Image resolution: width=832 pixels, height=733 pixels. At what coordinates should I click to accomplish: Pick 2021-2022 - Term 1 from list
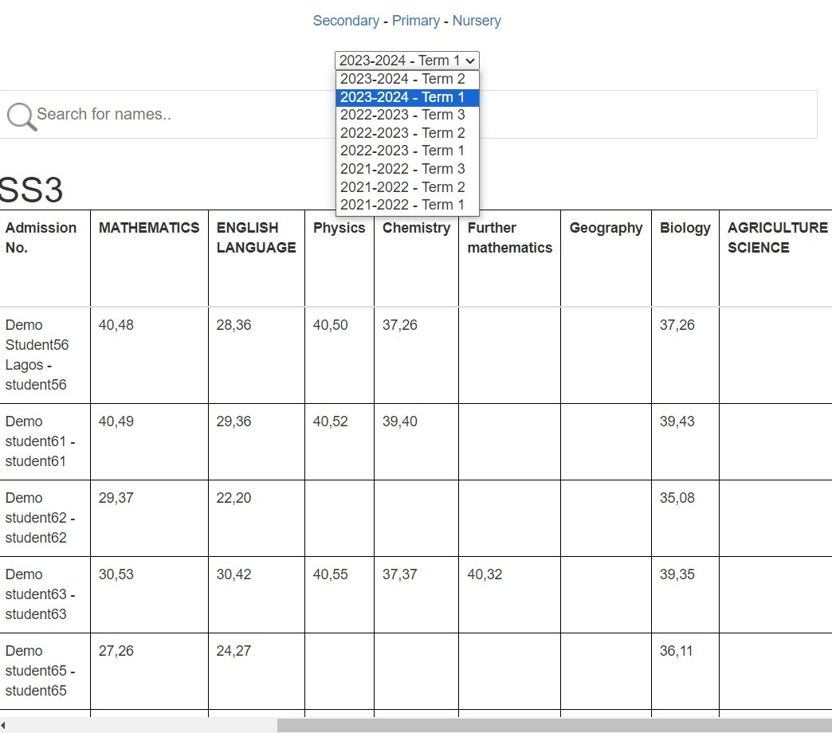pos(402,205)
